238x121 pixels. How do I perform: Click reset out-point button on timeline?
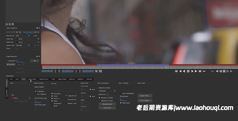click(76, 71)
